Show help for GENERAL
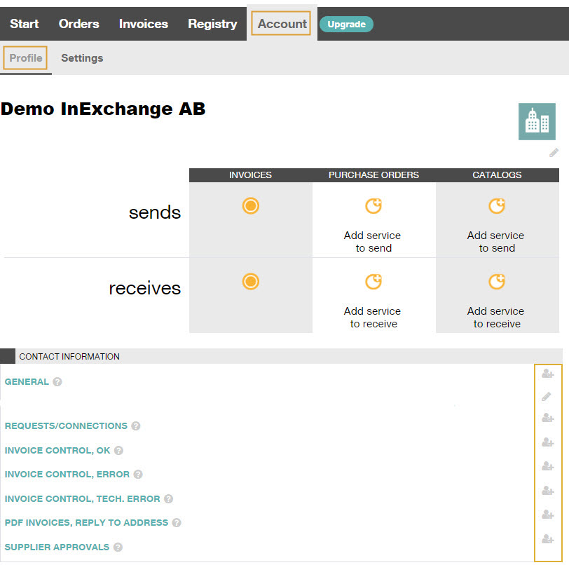 coord(57,381)
